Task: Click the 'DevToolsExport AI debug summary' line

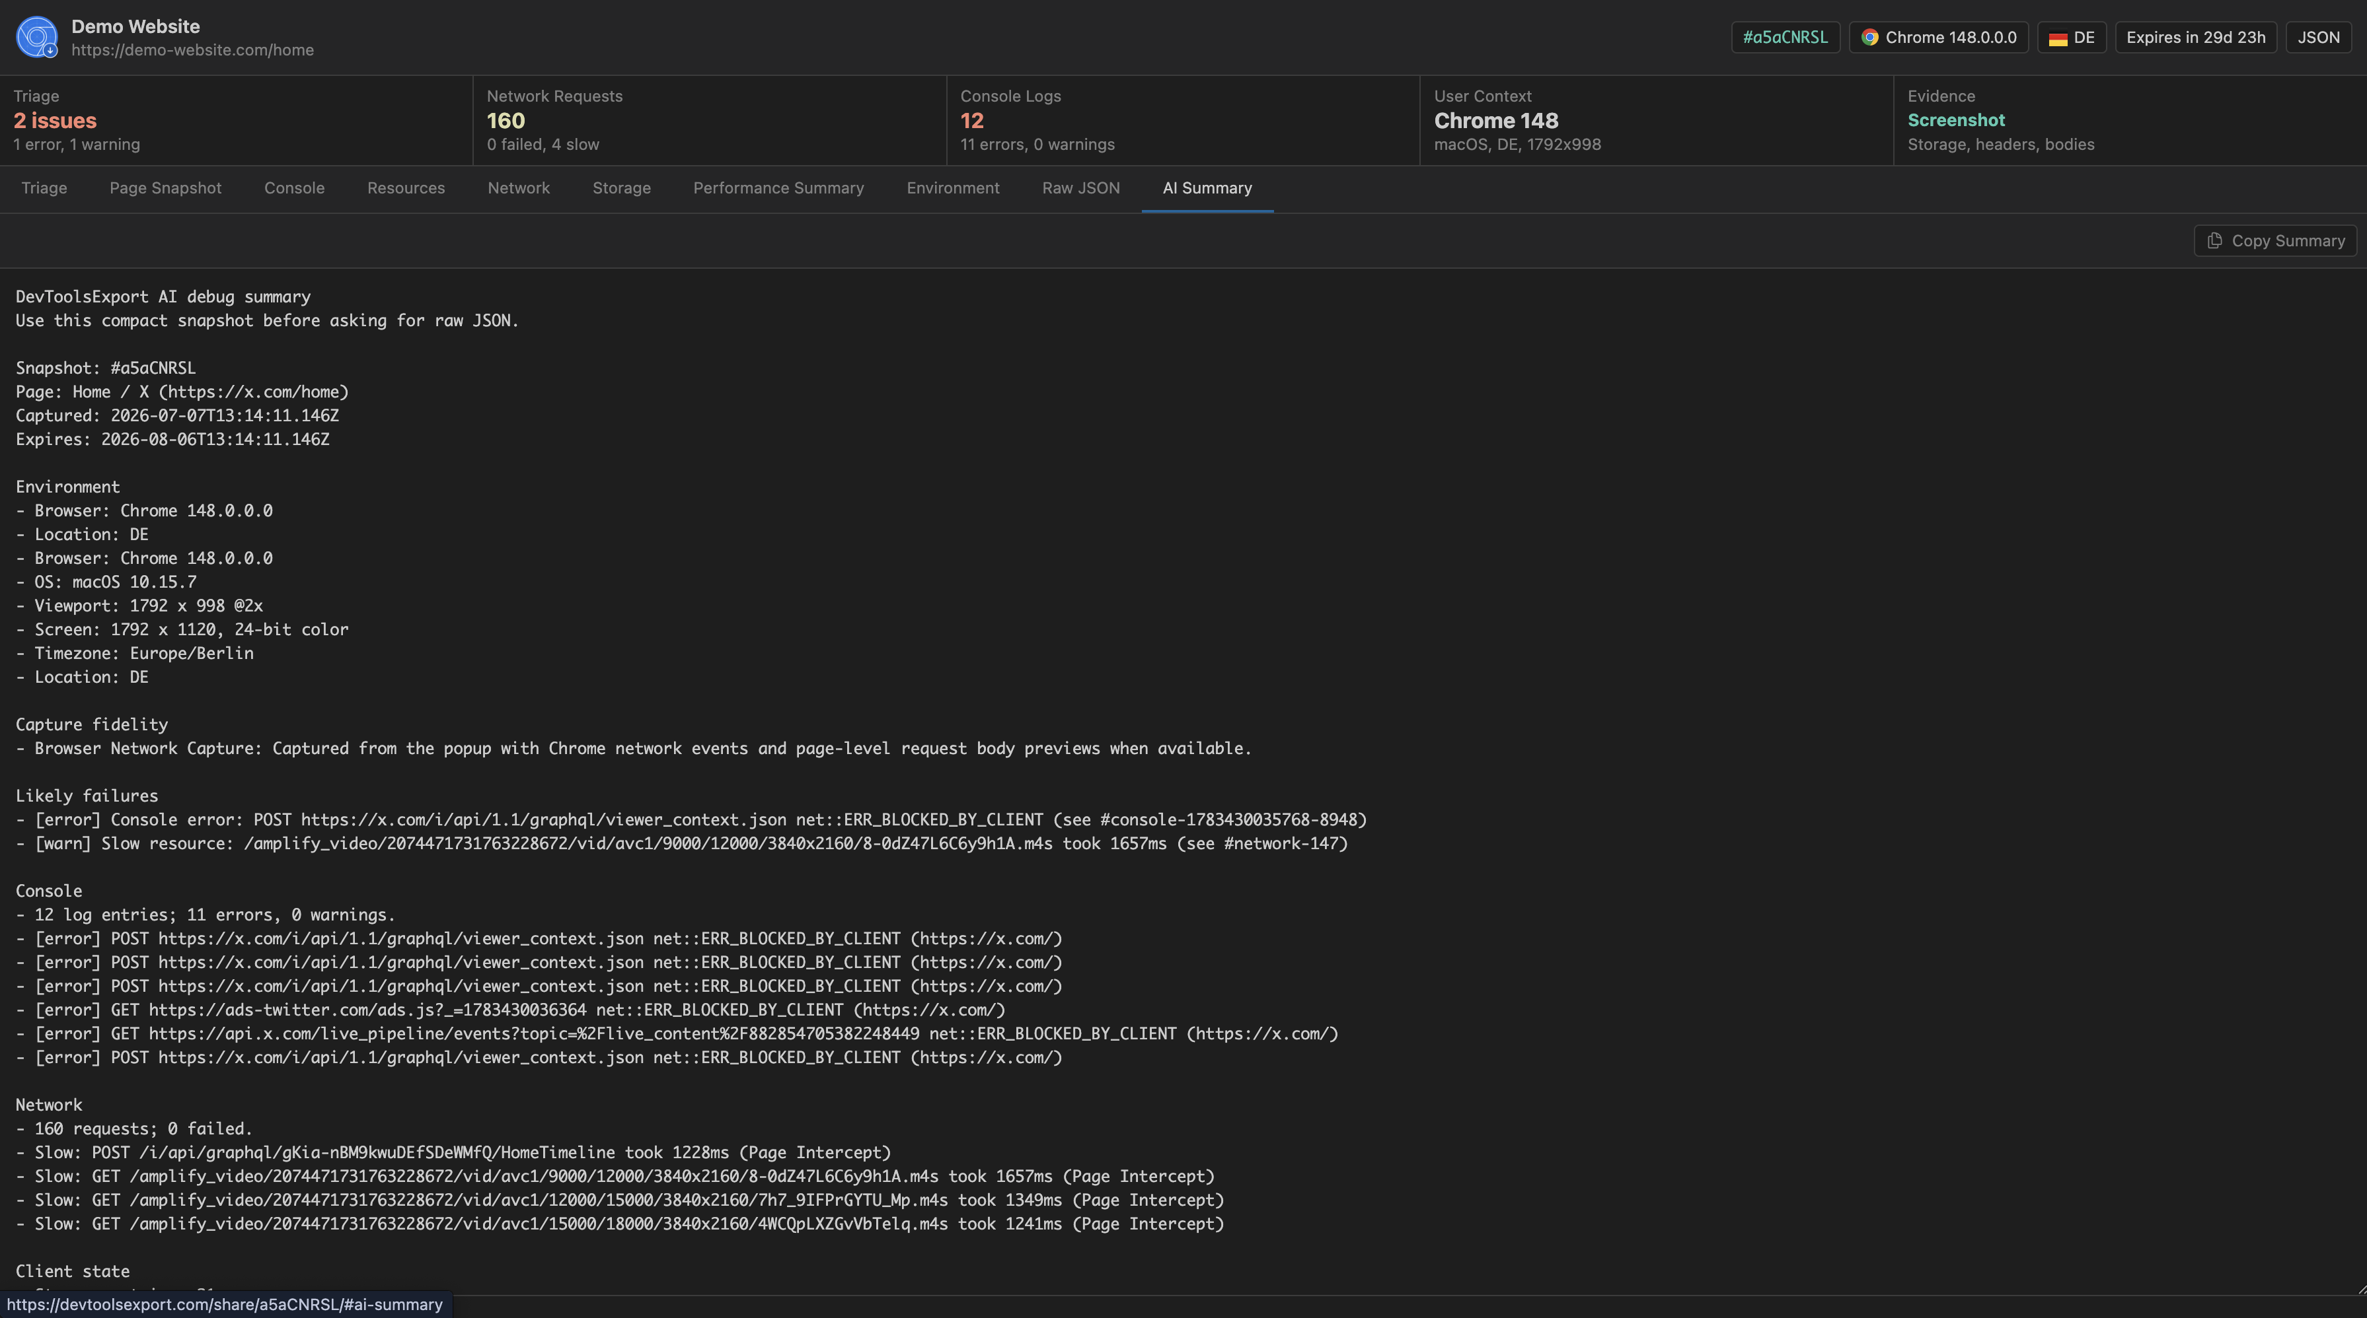Action: coord(163,296)
